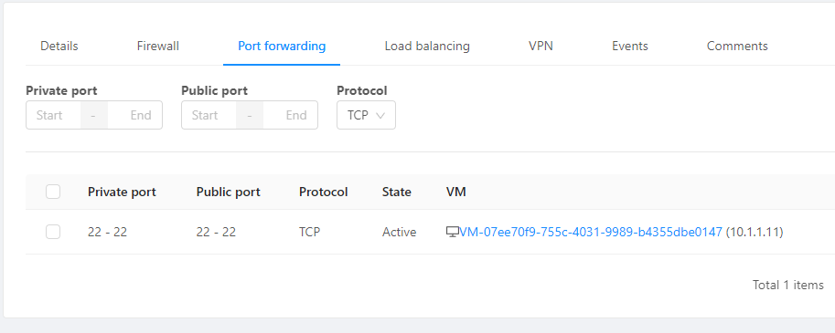Focus the Private port Start field
The width and height of the screenshot is (835, 333).
pos(53,115)
